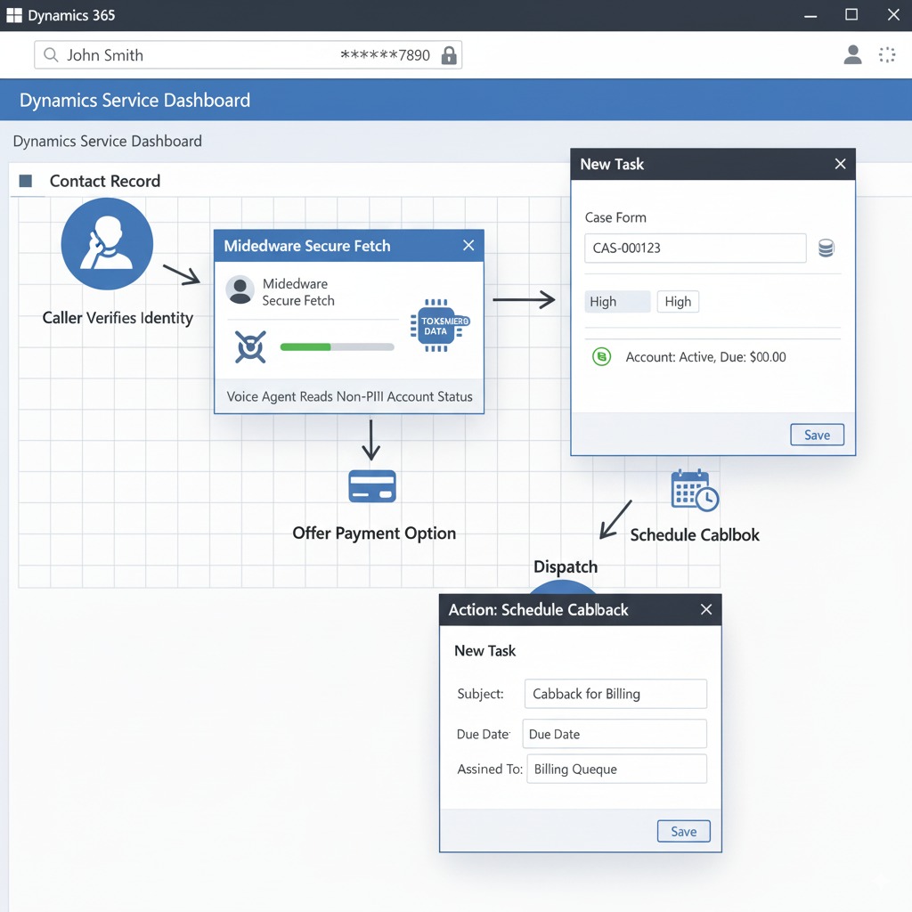Image resolution: width=912 pixels, height=912 pixels.
Task: Click the Dynamics Service Dashboard breadcrumb
Action: pyautogui.click(x=108, y=142)
